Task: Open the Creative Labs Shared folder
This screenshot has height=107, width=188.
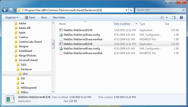Action: click(x=28, y=42)
